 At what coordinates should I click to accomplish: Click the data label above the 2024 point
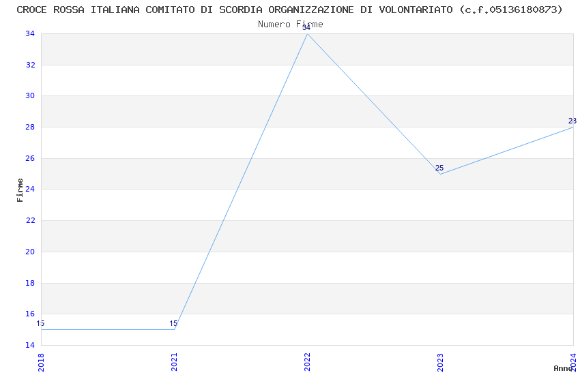[x=572, y=121]
